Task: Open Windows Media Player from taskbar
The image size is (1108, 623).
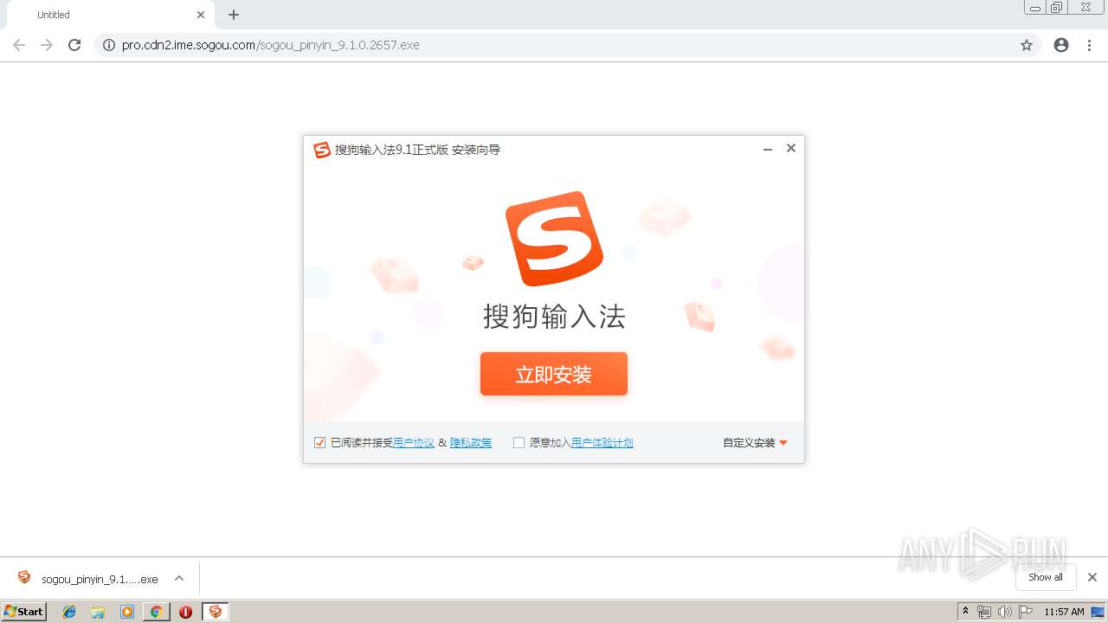Action: pos(127,612)
